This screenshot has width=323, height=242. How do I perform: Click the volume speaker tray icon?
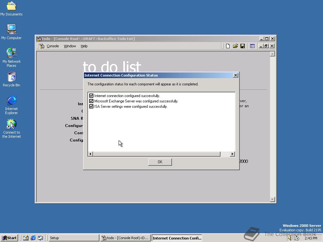pyautogui.click(x=290, y=238)
